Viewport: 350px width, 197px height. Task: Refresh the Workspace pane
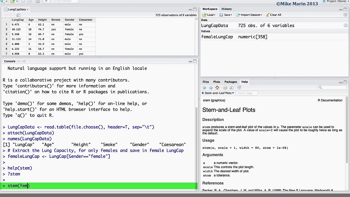[345, 15]
